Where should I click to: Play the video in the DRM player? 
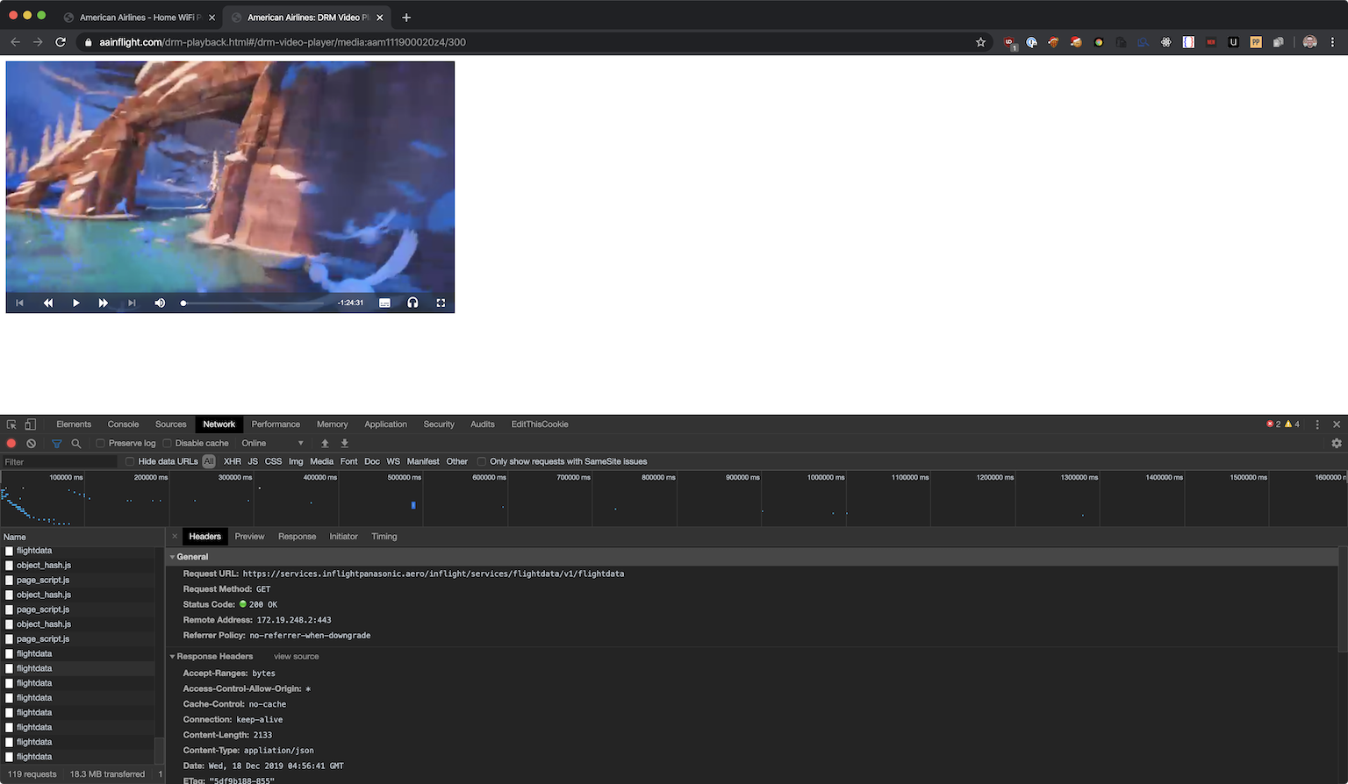click(x=76, y=303)
